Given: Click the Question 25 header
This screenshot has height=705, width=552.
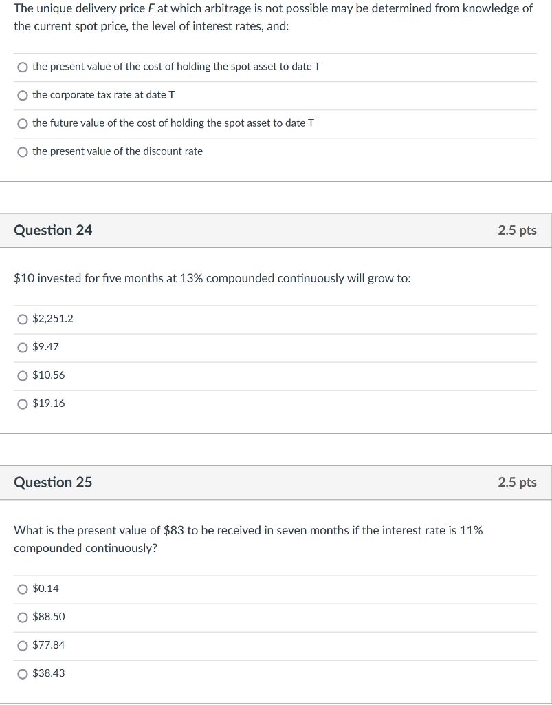Looking at the screenshot, I should [x=53, y=483].
